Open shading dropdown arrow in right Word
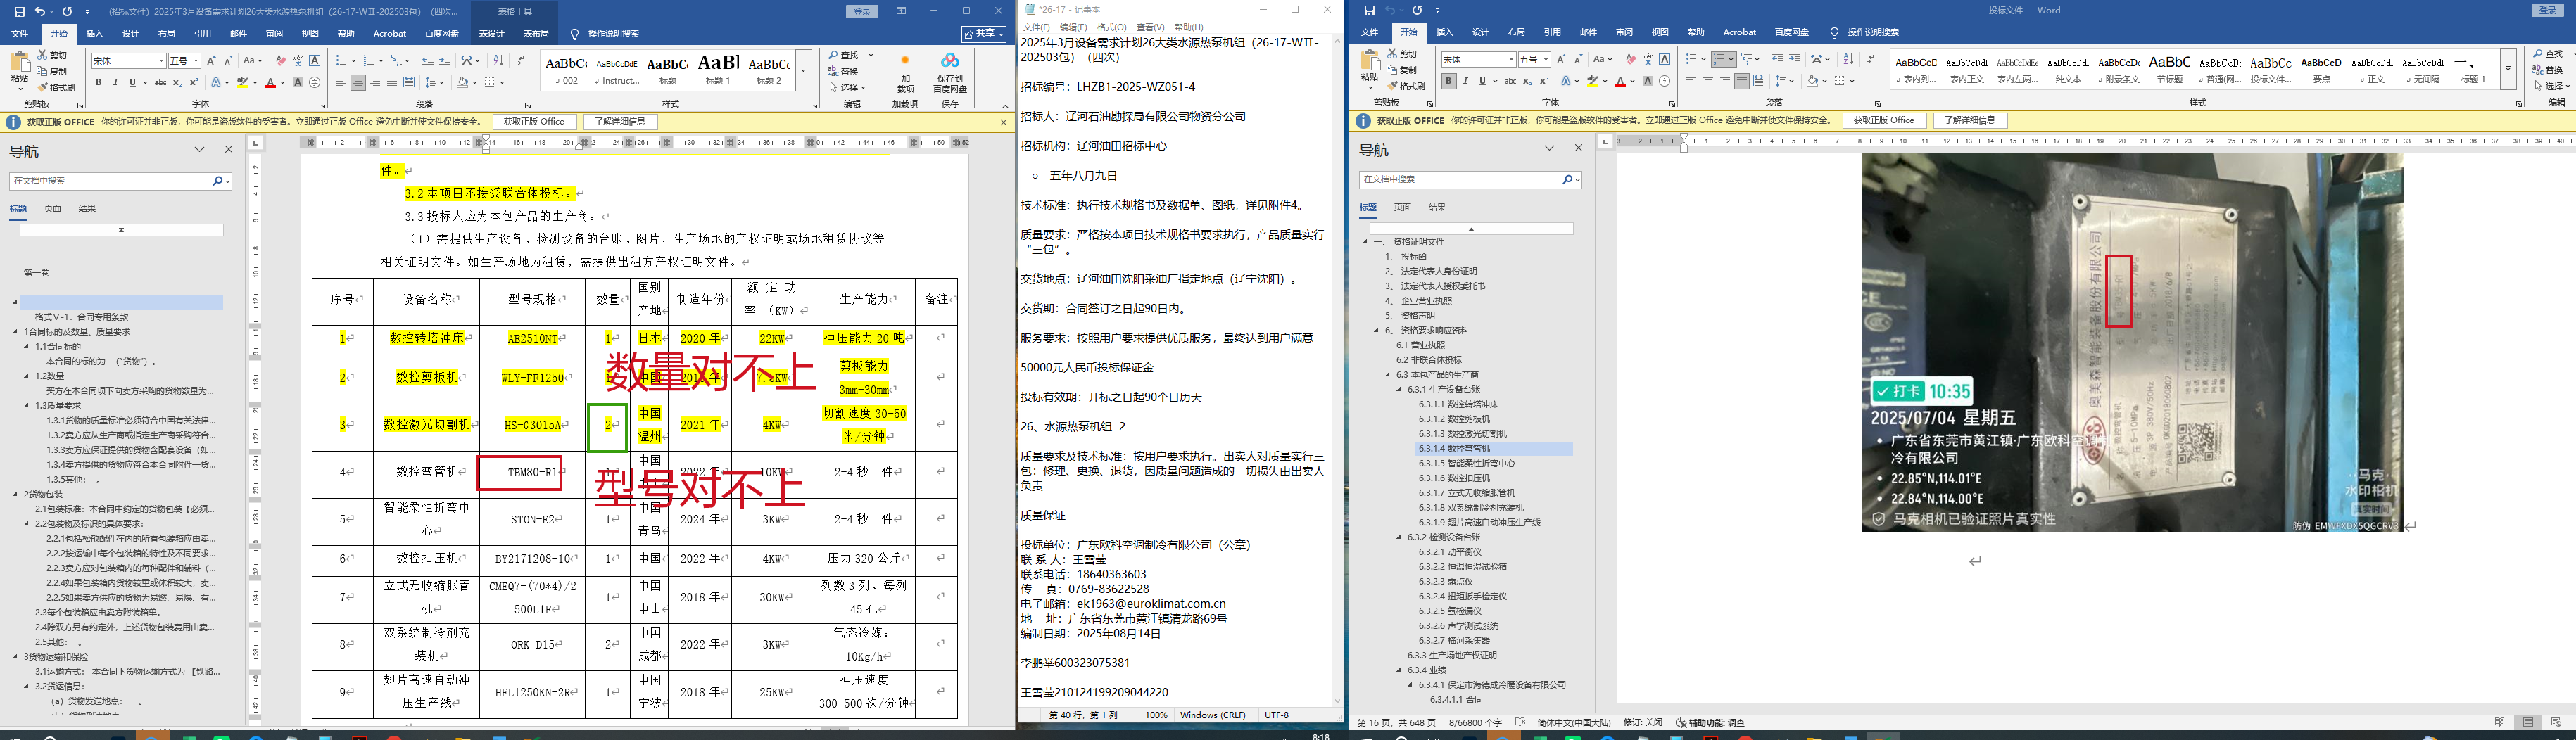 click(x=1825, y=81)
